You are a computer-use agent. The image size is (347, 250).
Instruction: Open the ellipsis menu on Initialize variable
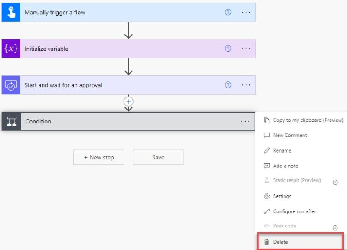coord(246,48)
